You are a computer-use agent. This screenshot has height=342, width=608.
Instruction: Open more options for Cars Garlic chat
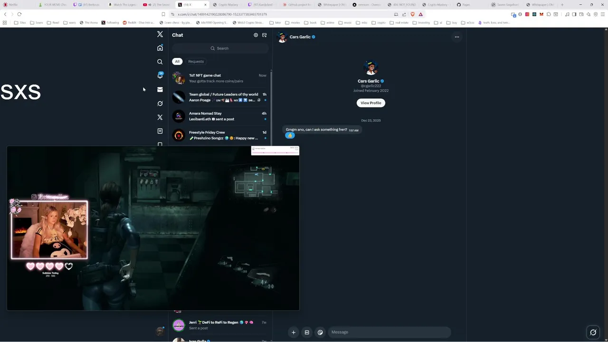[457, 37]
